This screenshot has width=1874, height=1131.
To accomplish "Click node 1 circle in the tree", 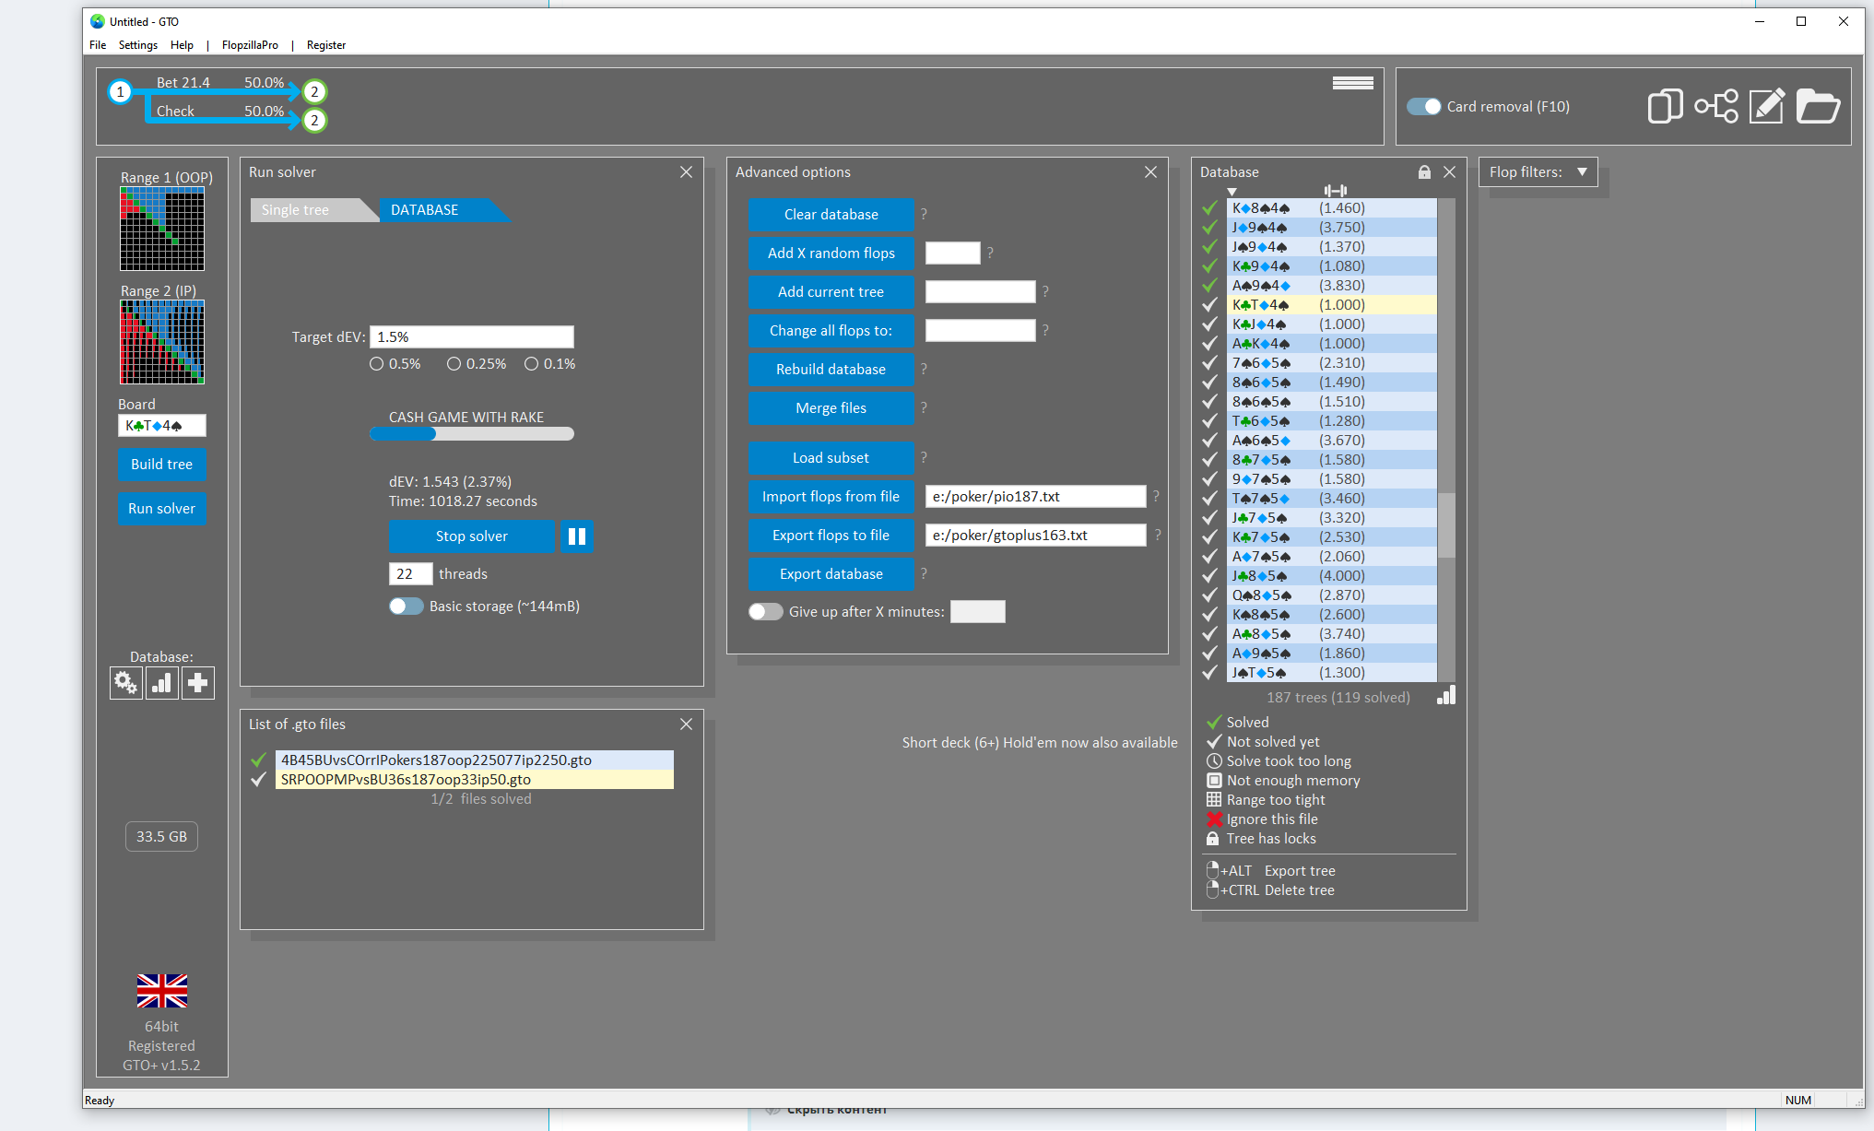I will pos(120,92).
